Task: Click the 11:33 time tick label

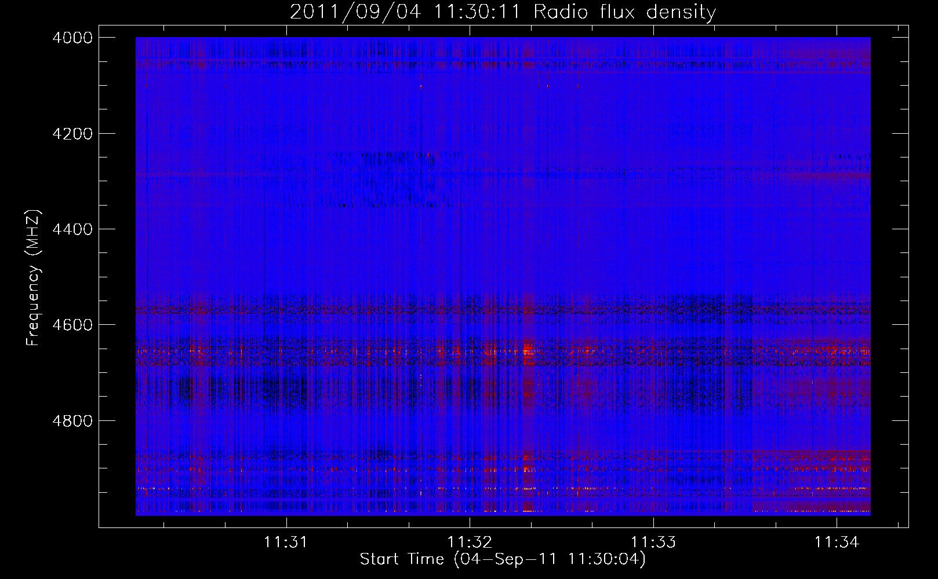Action: [x=653, y=542]
